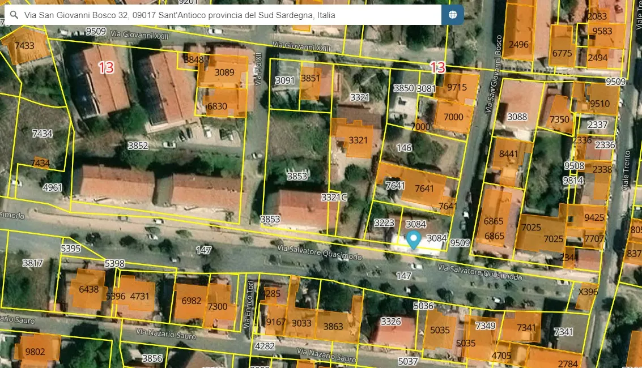Image resolution: width=642 pixels, height=368 pixels.
Task: Select building parcel 6982
Action: click(x=191, y=302)
